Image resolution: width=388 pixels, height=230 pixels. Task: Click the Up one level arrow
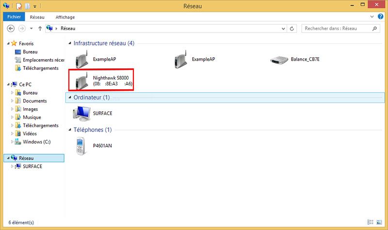pyautogui.click(x=40, y=29)
